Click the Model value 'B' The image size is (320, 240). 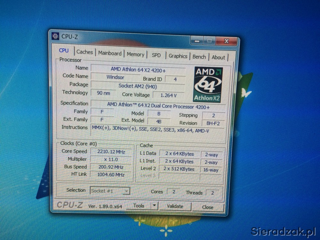pyautogui.click(x=159, y=114)
